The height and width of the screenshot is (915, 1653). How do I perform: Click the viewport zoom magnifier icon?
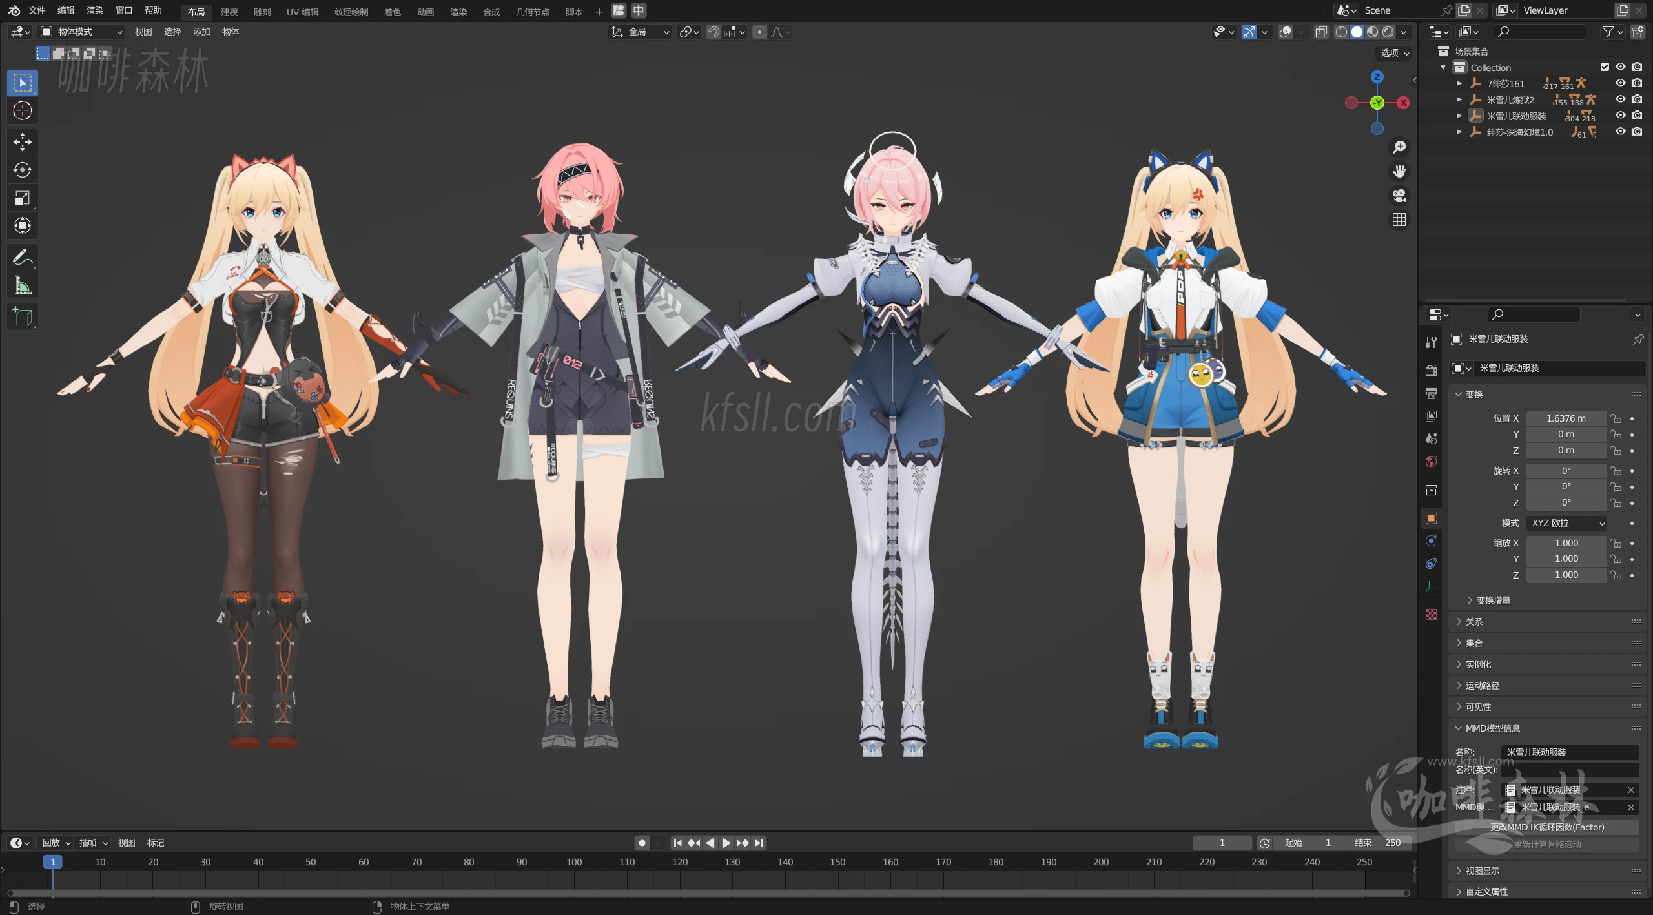pos(1399,147)
